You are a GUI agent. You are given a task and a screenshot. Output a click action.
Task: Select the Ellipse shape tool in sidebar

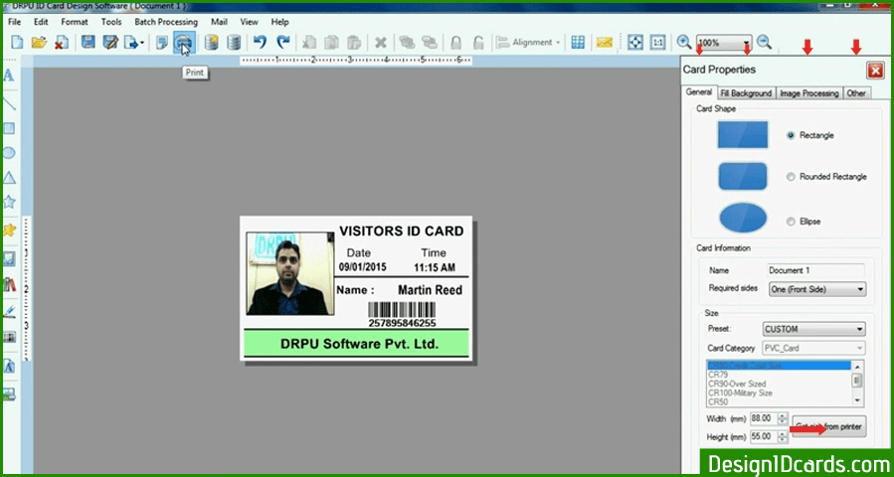9,153
